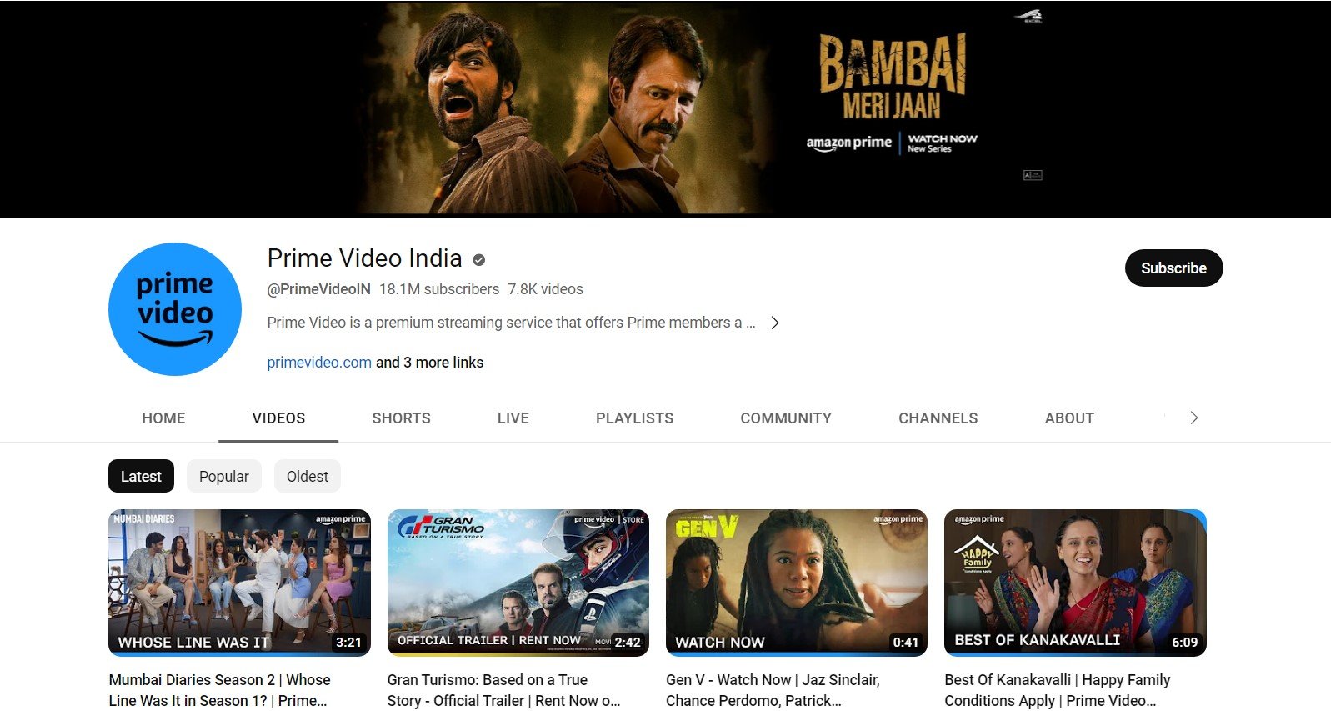Click the Gran Turismo logo on thumbnail
The height and width of the screenshot is (711, 1331).
click(x=441, y=527)
